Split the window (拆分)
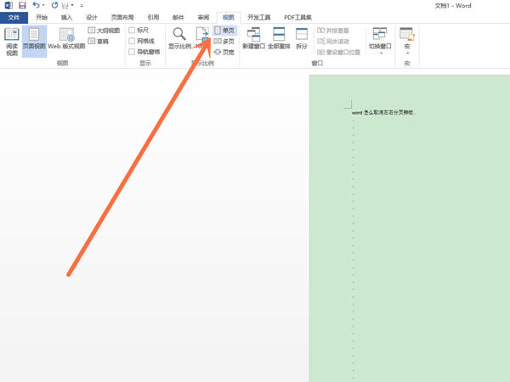The image size is (510, 382). (x=302, y=38)
